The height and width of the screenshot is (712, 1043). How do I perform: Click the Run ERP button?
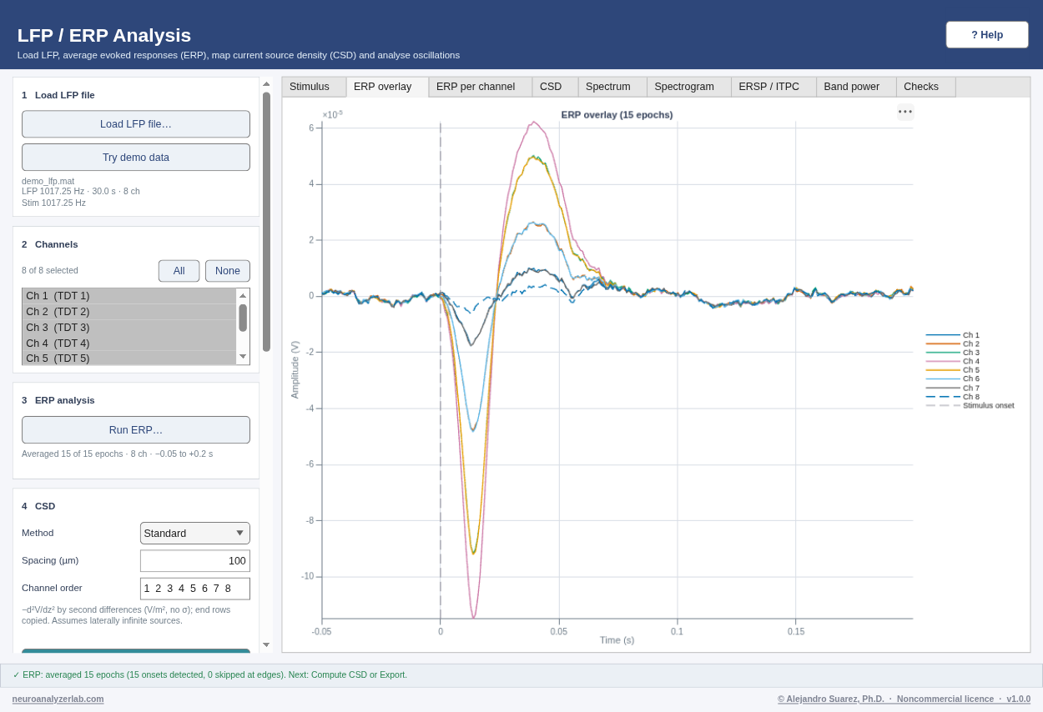point(136,430)
